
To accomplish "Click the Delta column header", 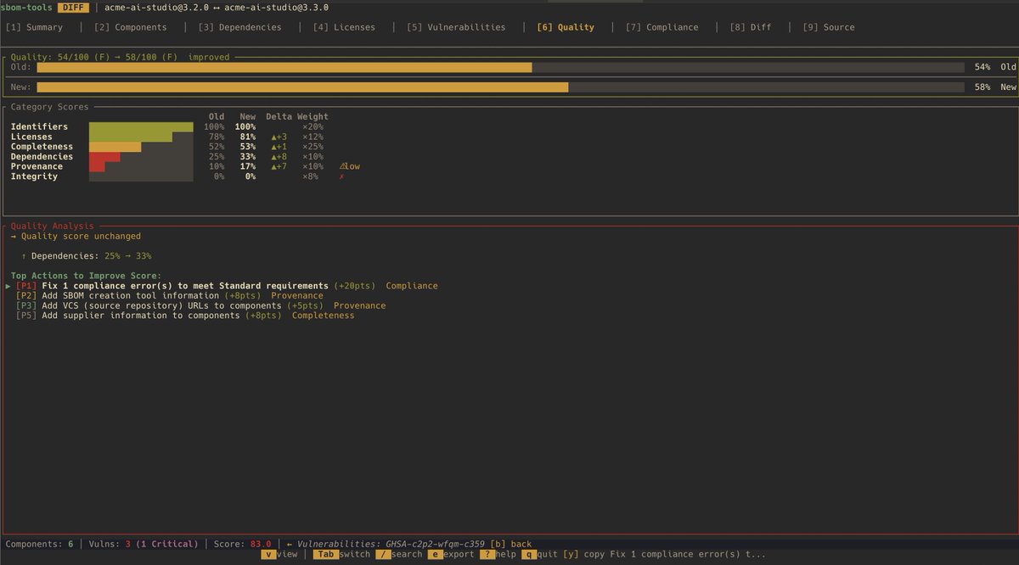I will (279, 116).
